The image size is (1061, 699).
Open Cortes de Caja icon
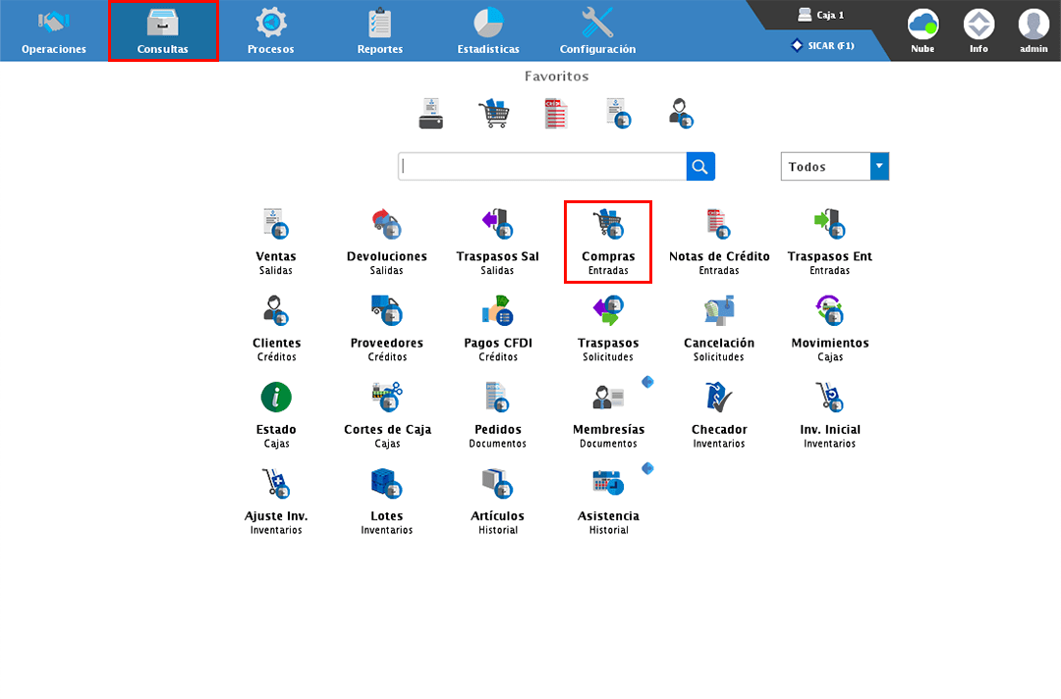click(387, 399)
